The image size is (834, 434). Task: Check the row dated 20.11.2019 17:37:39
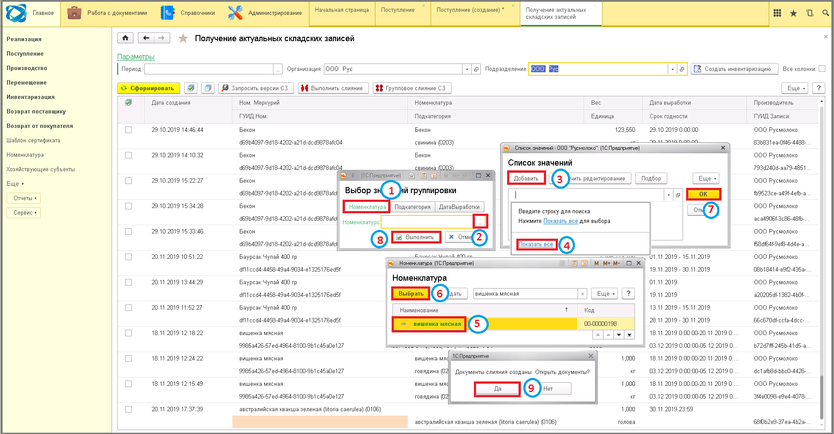click(x=128, y=409)
